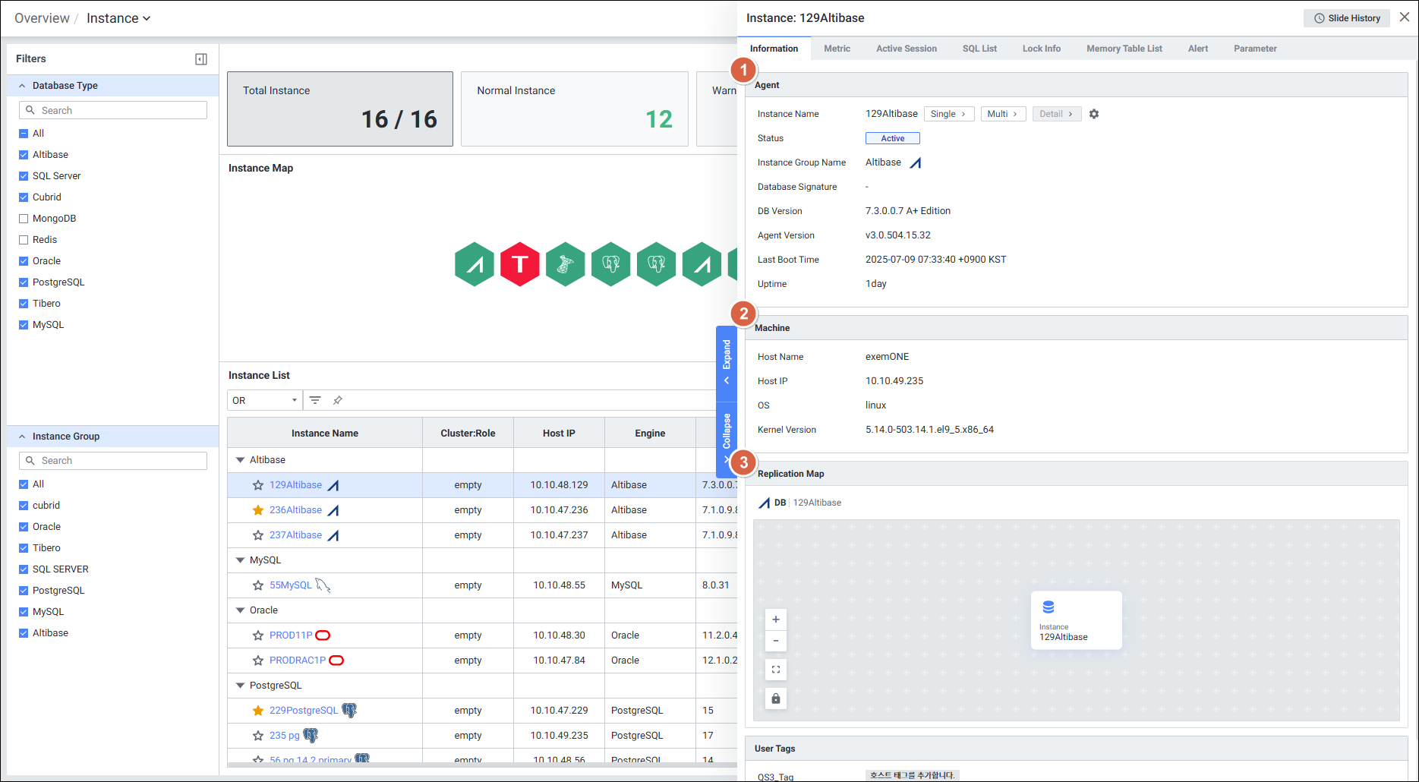Enable the MongoDB database type checkbox
This screenshot has width=1419, height=782.
24,219
